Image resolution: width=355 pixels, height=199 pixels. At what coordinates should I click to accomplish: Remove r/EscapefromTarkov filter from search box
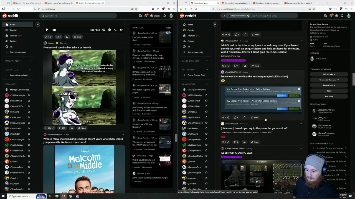(248, 16)
